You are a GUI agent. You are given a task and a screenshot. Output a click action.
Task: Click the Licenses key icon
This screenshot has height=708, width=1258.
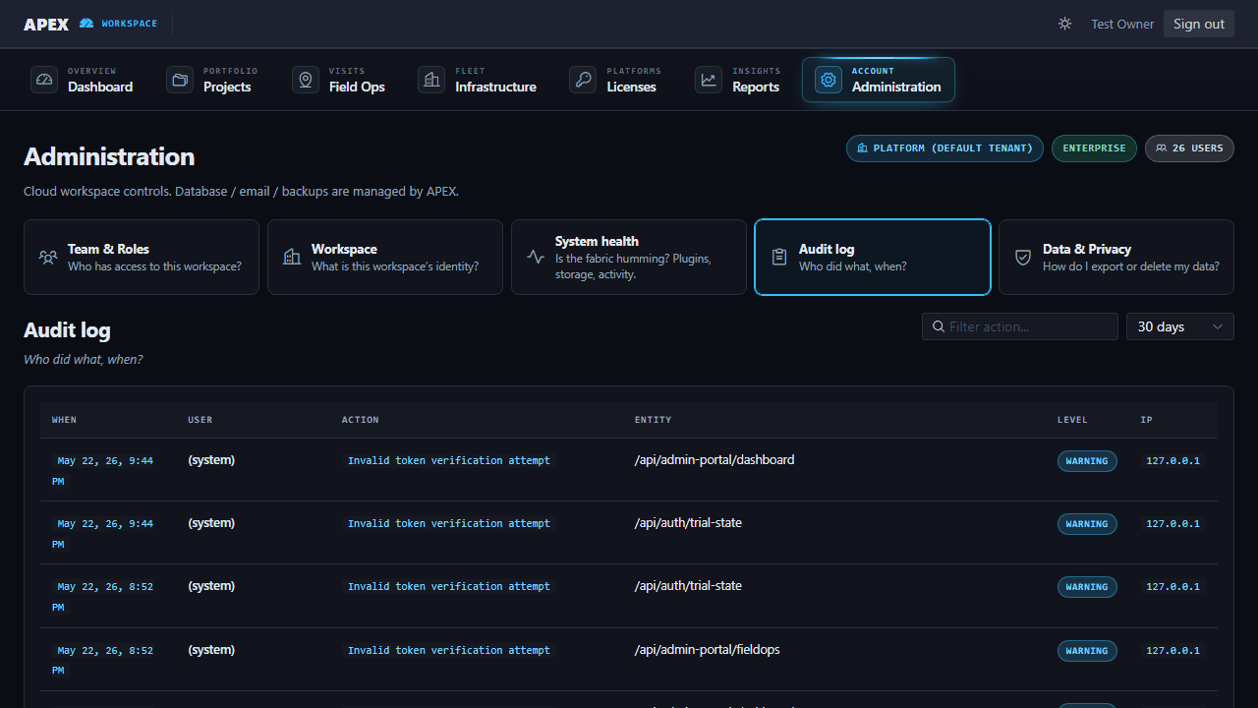[583, 80]
